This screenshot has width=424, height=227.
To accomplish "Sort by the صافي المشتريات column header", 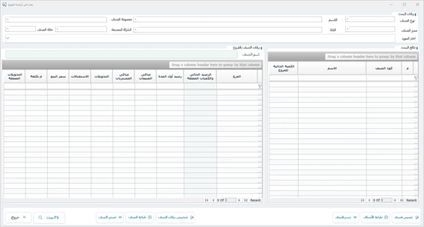I will (124, 76).
